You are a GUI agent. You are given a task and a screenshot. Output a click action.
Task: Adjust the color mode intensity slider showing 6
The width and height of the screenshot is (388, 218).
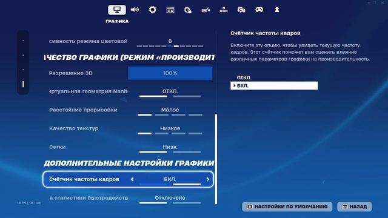pyautogui.click(x=170, y=46)
